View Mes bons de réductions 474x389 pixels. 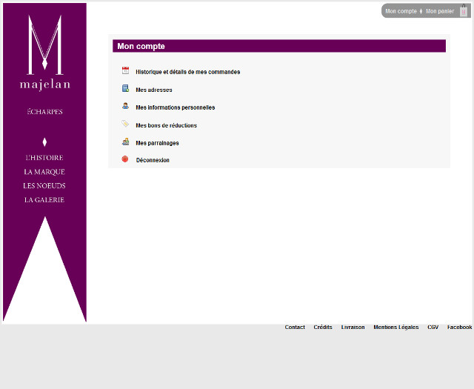[166, 125]
